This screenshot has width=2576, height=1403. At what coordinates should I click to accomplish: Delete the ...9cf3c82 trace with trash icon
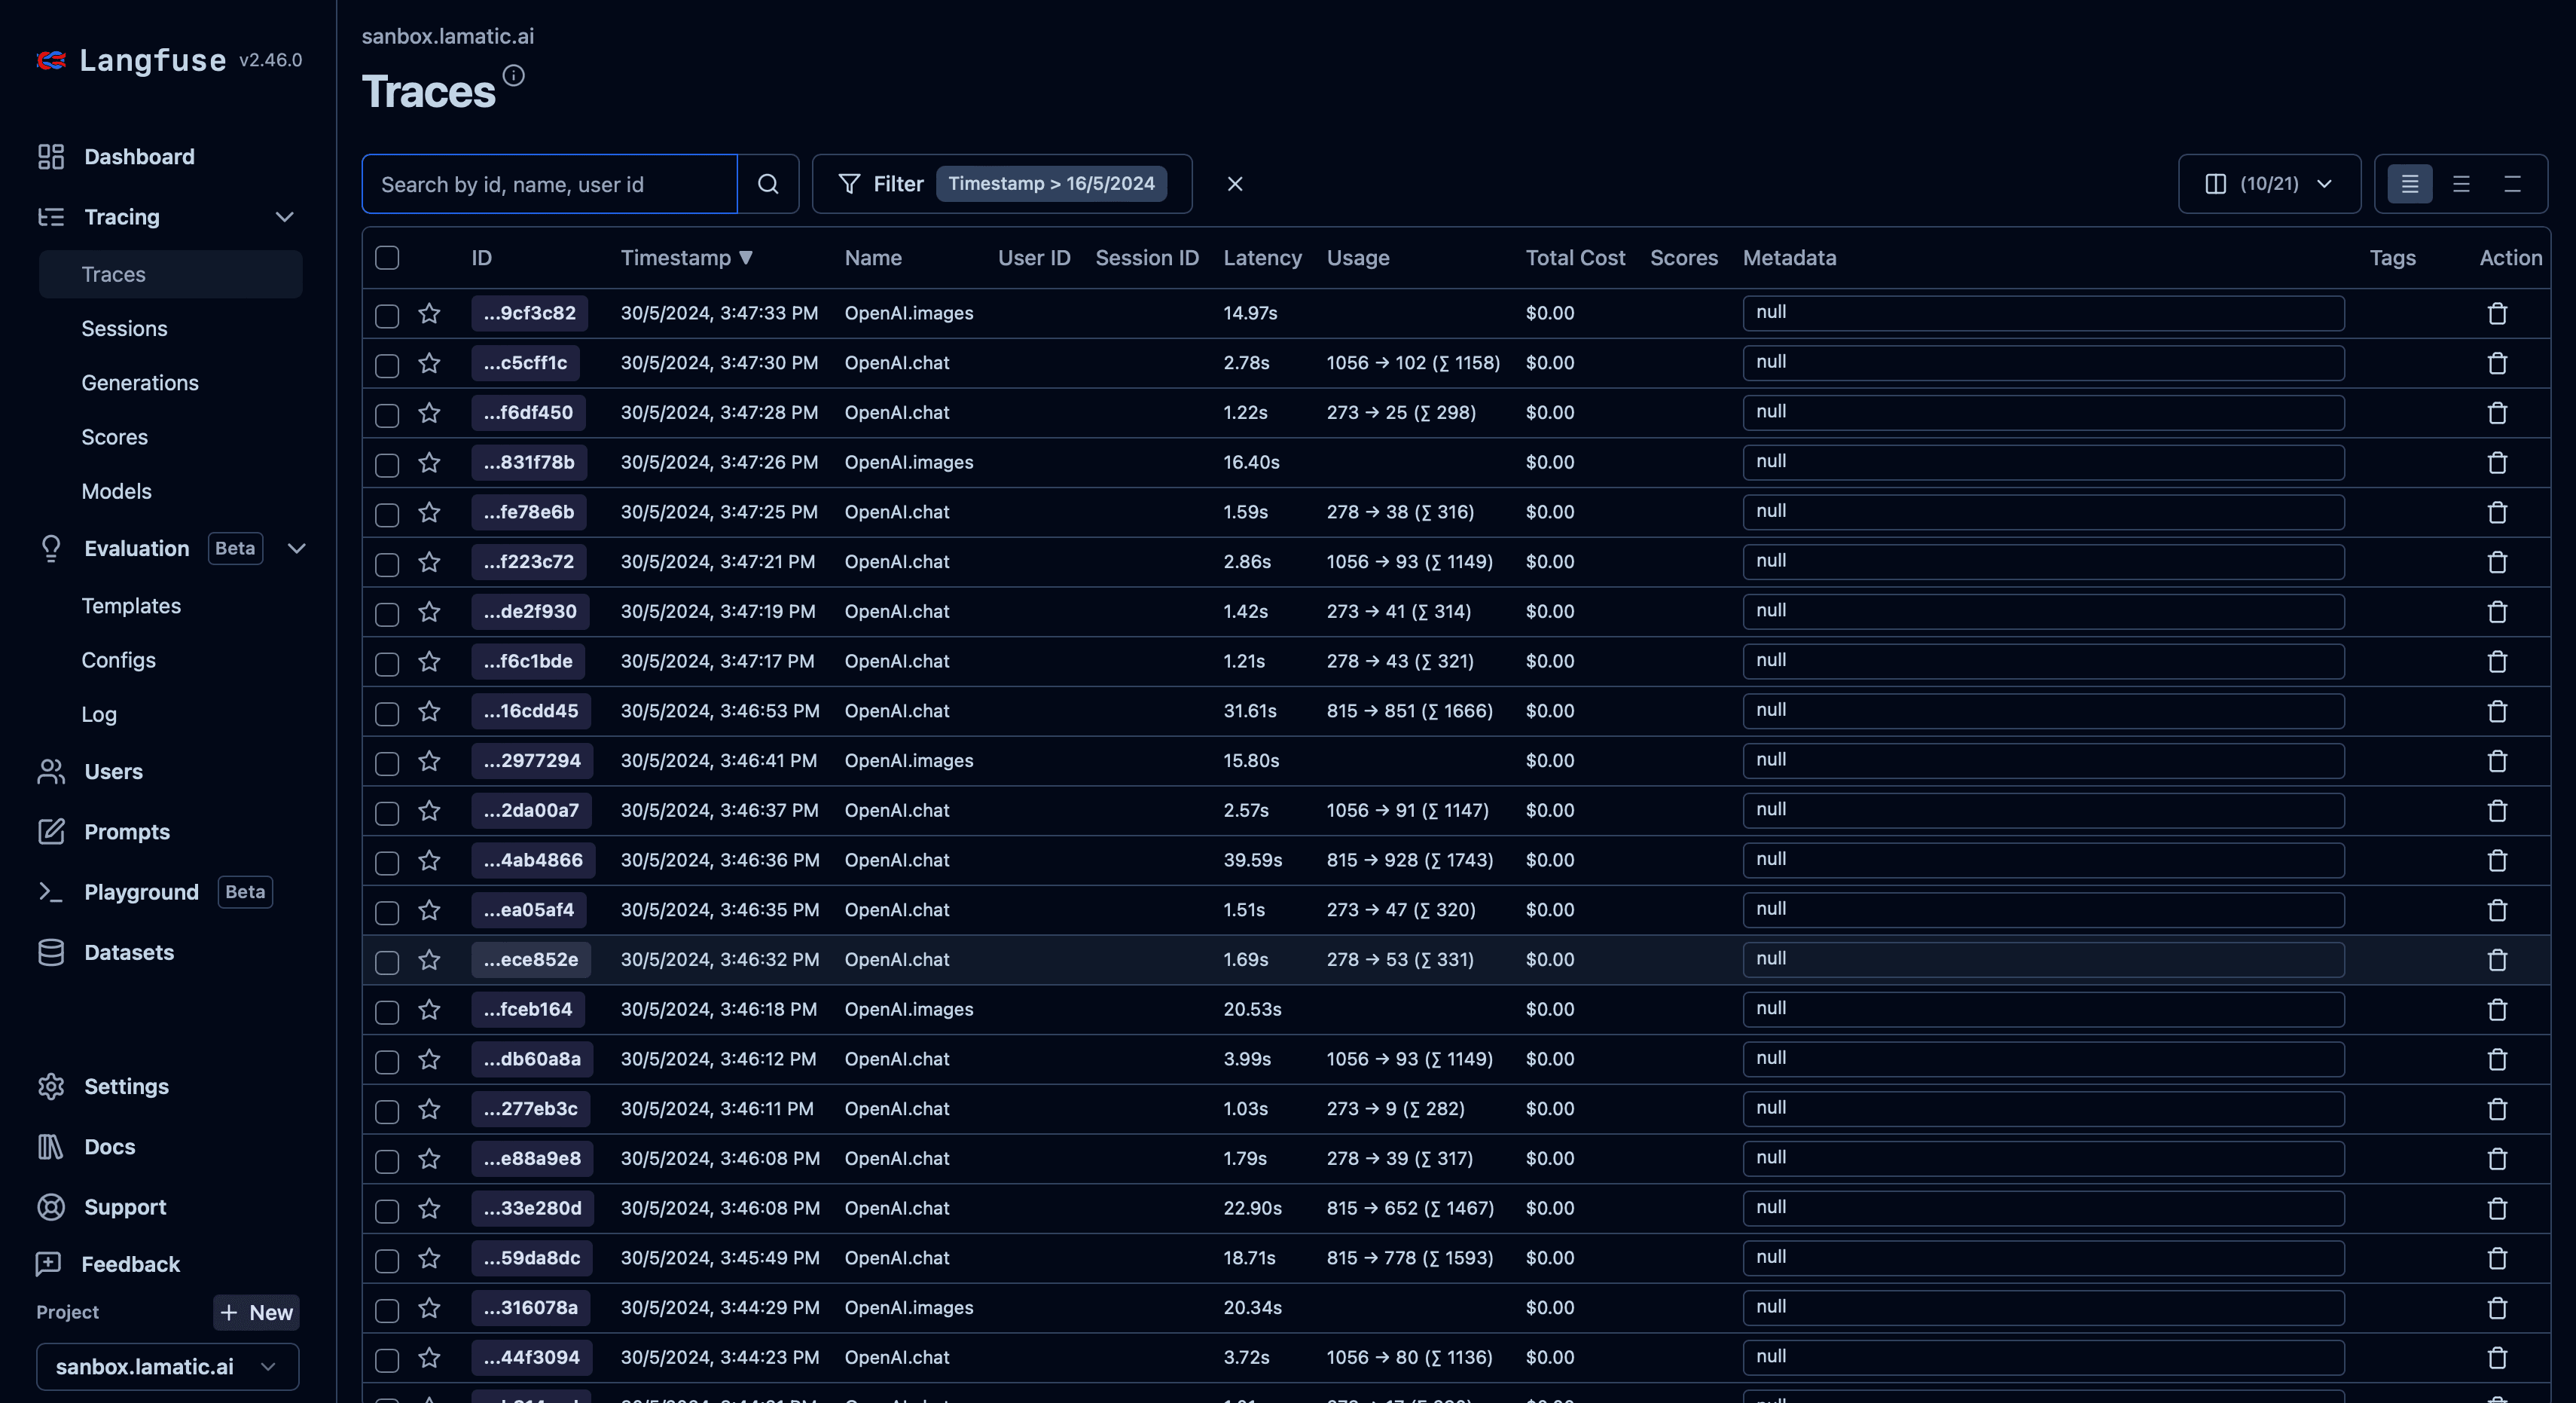pyautogui.click(x=2497, y=313)
